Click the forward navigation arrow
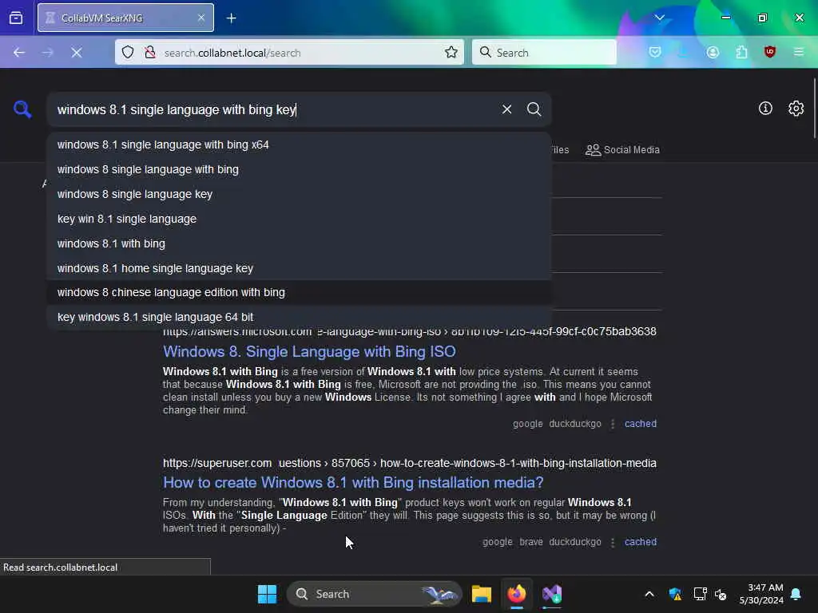Image resolution: width=818 pixels, height=613 pixels. click(47, 53)
